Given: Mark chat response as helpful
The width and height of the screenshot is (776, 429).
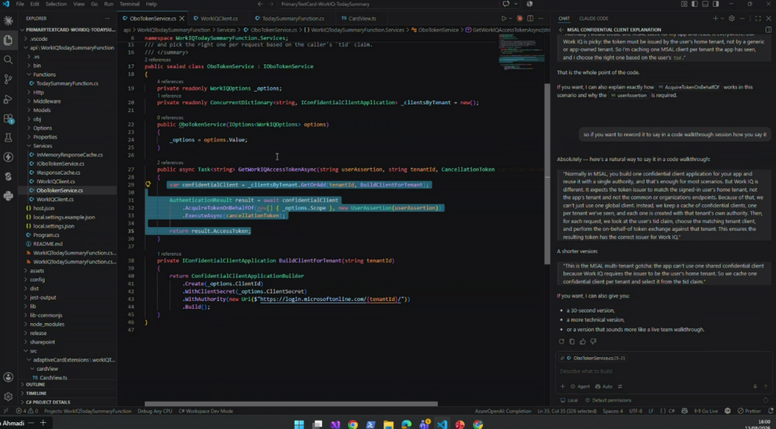Looking at the screenshot, I should pyautogui.click(x=583, y=341).
